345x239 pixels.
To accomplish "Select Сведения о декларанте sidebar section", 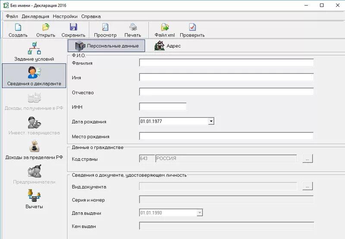I will (x=34, y=75).
